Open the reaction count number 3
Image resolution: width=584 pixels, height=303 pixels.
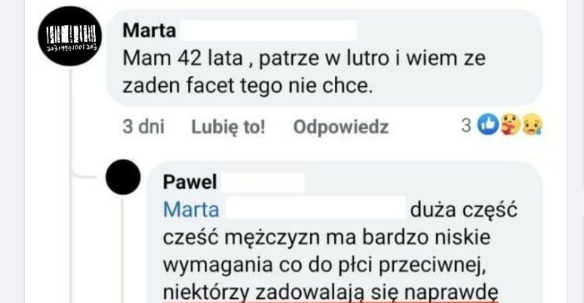466,126
